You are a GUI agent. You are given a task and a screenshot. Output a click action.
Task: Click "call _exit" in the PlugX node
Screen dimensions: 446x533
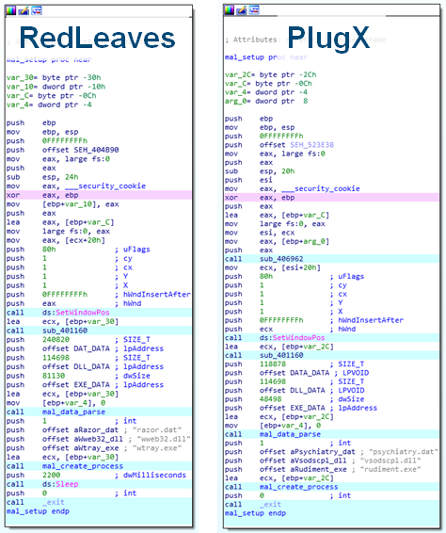[x=253, y=505]
